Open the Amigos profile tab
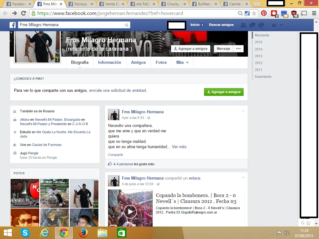This screenshot has height=239, width=319. (138, 62)
